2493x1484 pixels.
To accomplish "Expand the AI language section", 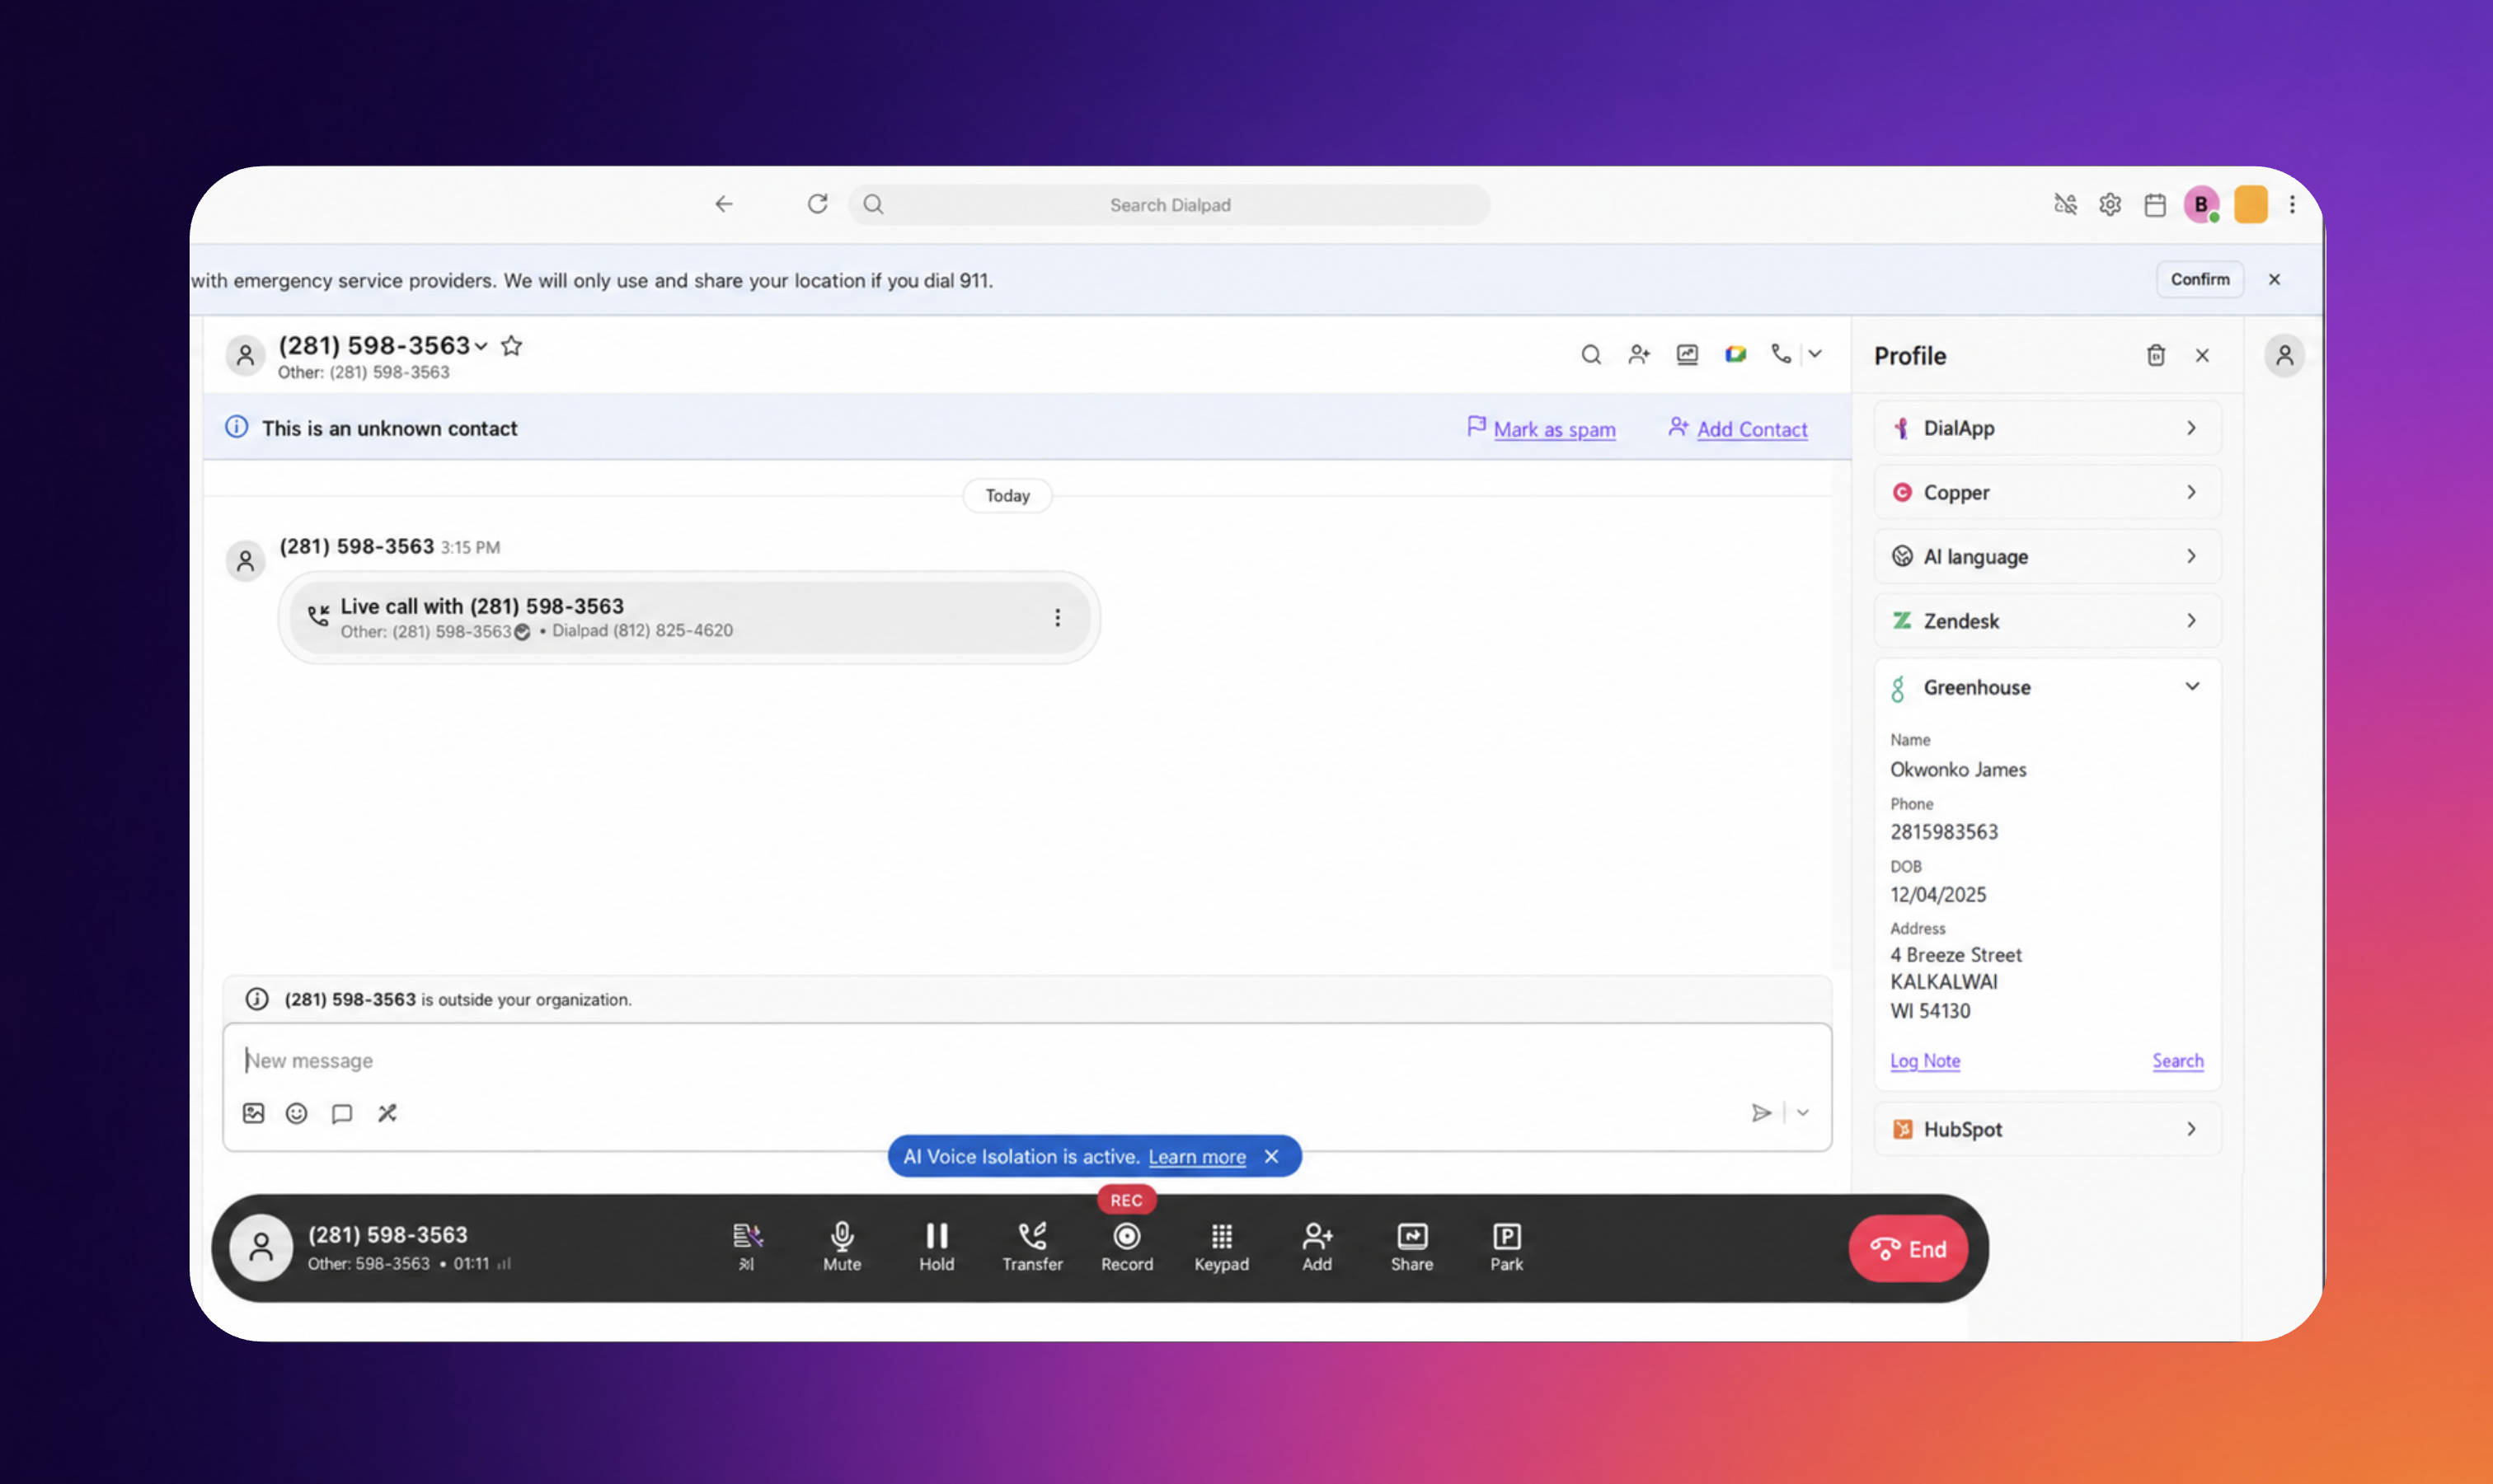I will click(2047, 556).
